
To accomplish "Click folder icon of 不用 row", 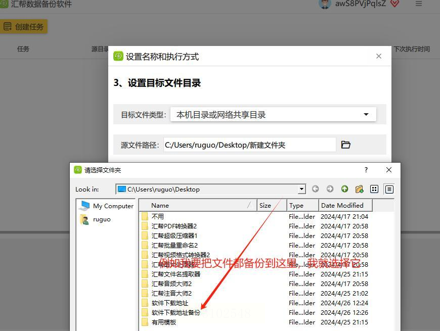I will click(x=145, y=216).
